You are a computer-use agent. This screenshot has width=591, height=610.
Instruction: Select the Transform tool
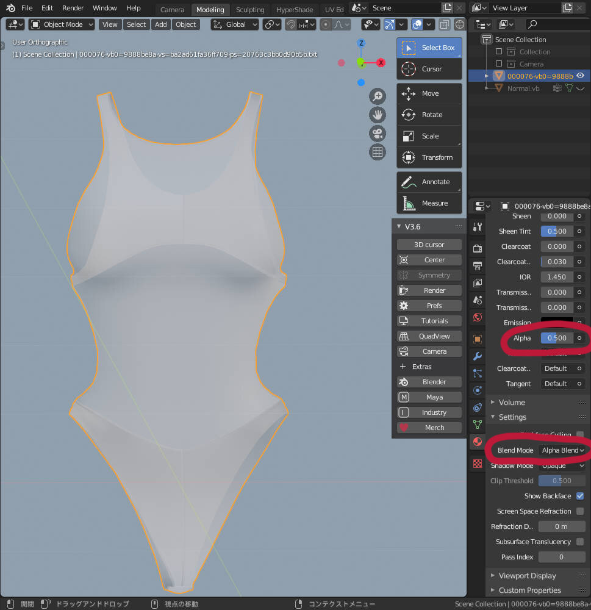(429, 157)
